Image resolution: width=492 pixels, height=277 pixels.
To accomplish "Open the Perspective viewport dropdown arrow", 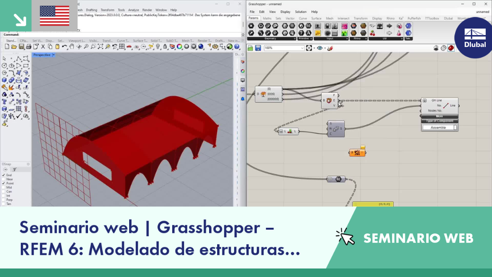I will [53, 55].
